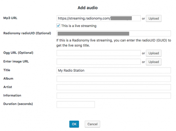Viewport: 176px width, 131px height.
Task: Click the Mp3 URL input field
Action: point(98,18)
